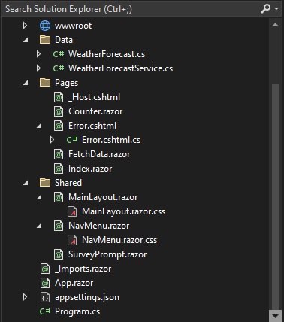
Task: Click the Data folder icon
Action: click(45, 40)
